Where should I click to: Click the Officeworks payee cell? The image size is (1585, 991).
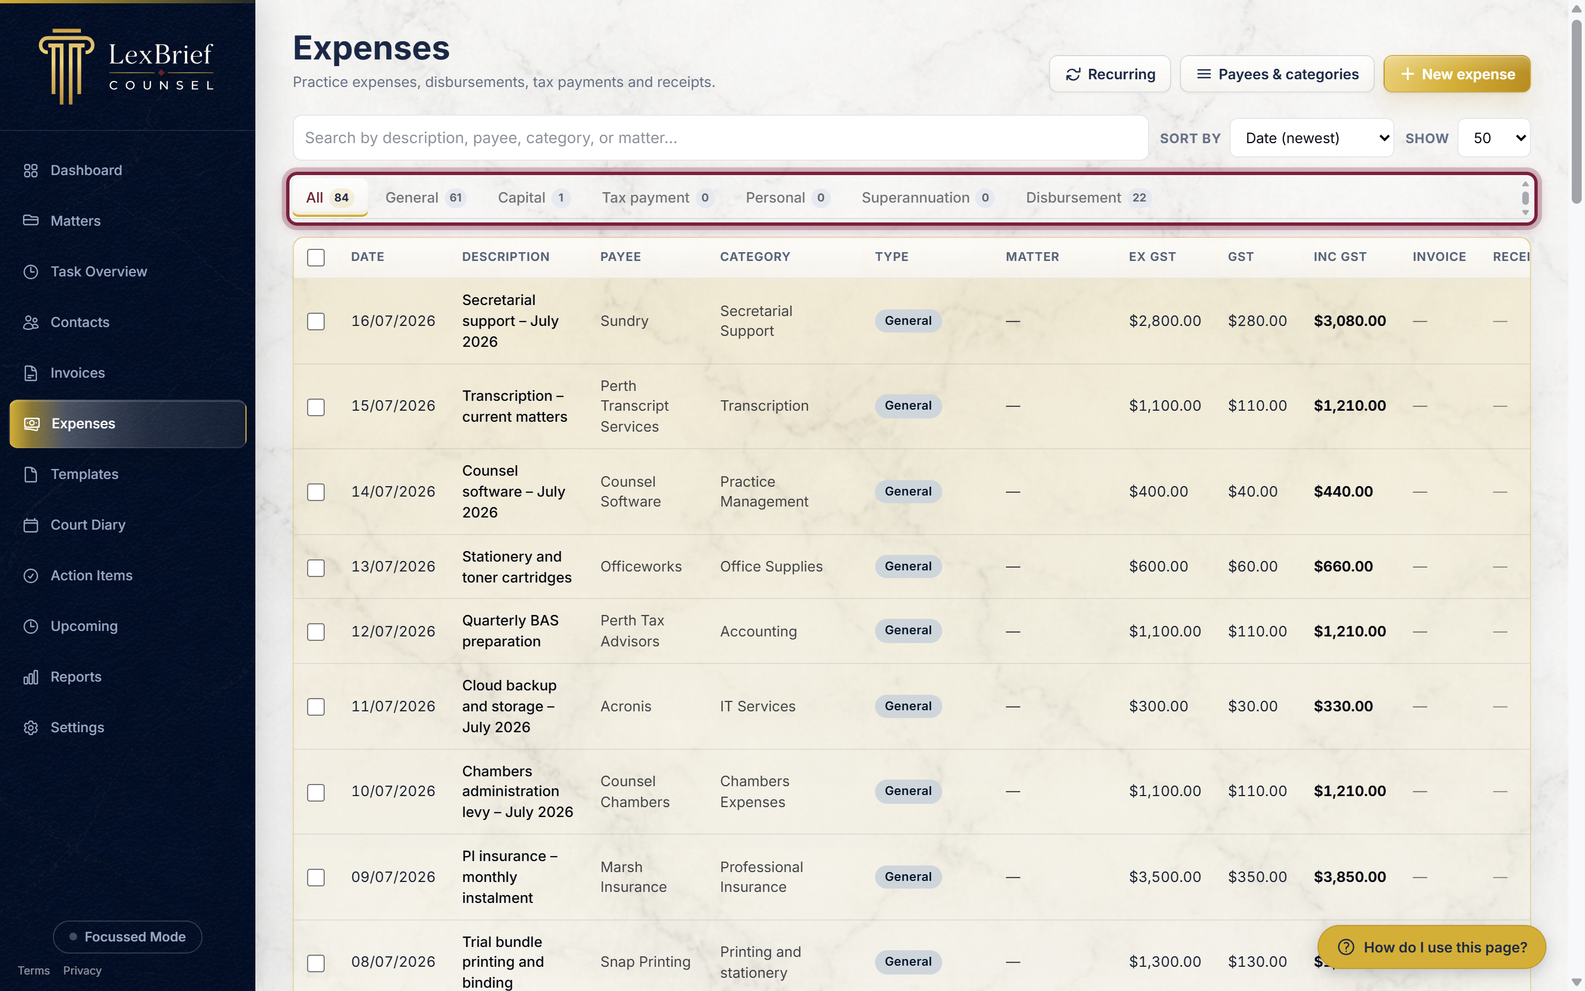(641, 567)
